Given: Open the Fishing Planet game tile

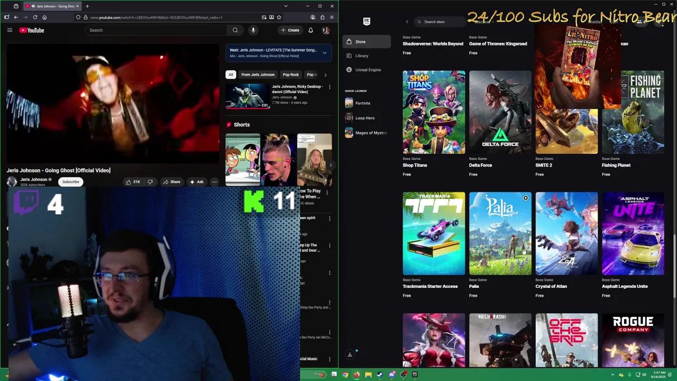Looking at the screenshot, I should (633, 112).
